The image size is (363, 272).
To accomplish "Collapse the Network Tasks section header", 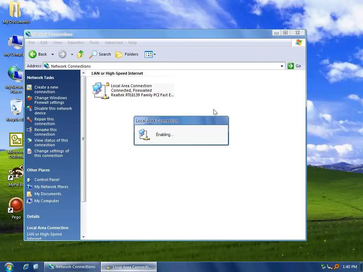I will point(40,78).
